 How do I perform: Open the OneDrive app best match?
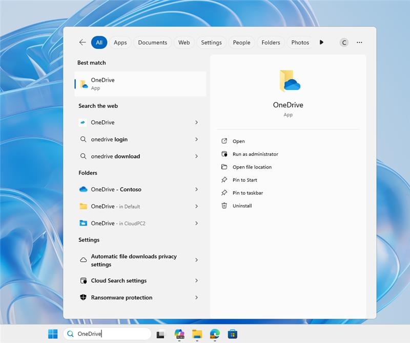(x=140, y=84)
